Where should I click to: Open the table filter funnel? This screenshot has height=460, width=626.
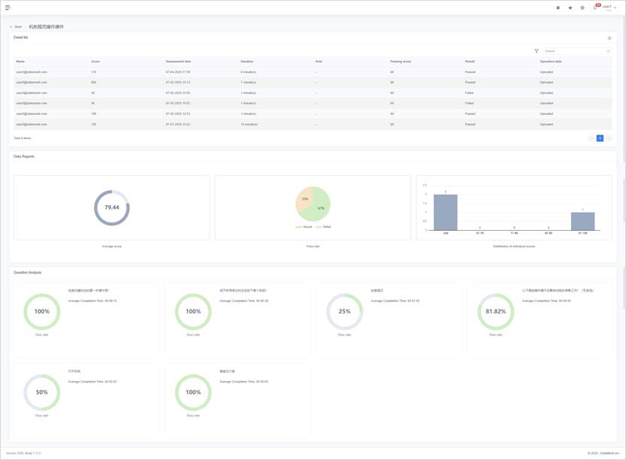[x=537, y=51]
